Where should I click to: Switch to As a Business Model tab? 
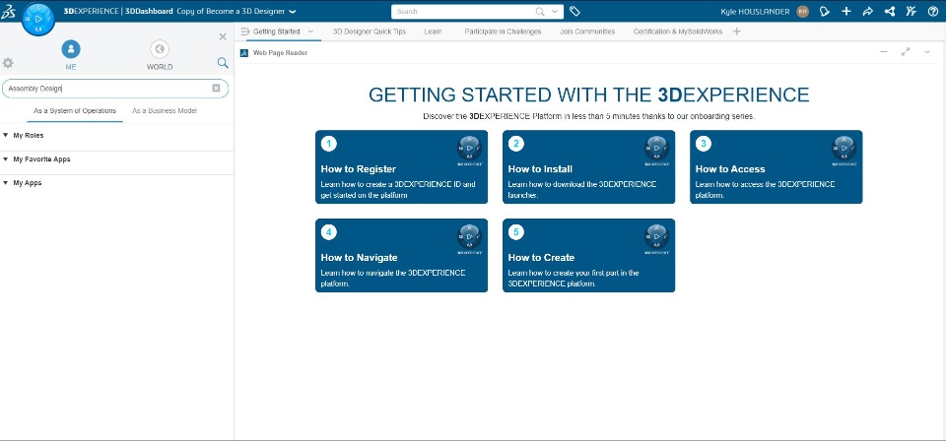165,111
